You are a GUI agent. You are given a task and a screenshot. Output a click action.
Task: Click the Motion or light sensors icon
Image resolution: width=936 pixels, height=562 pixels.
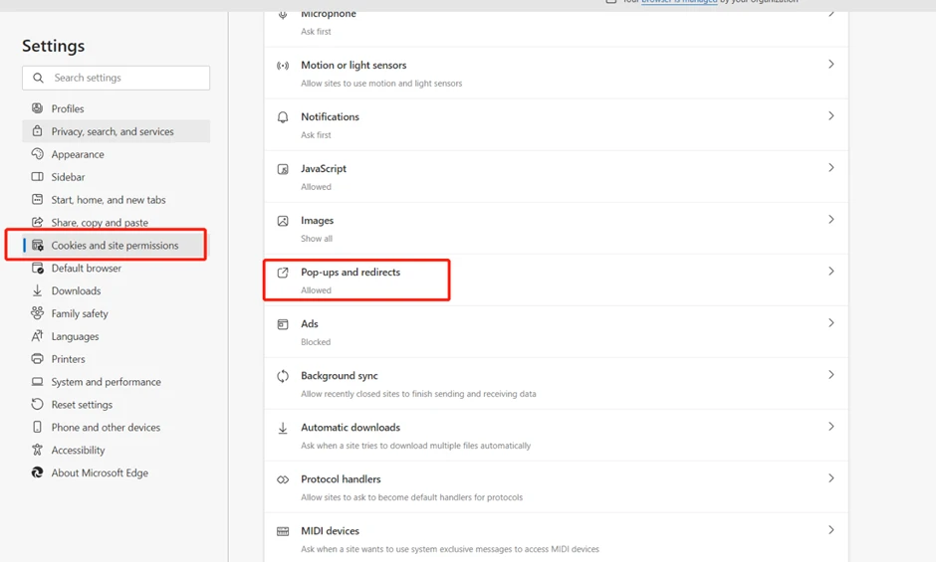point(283,66)
